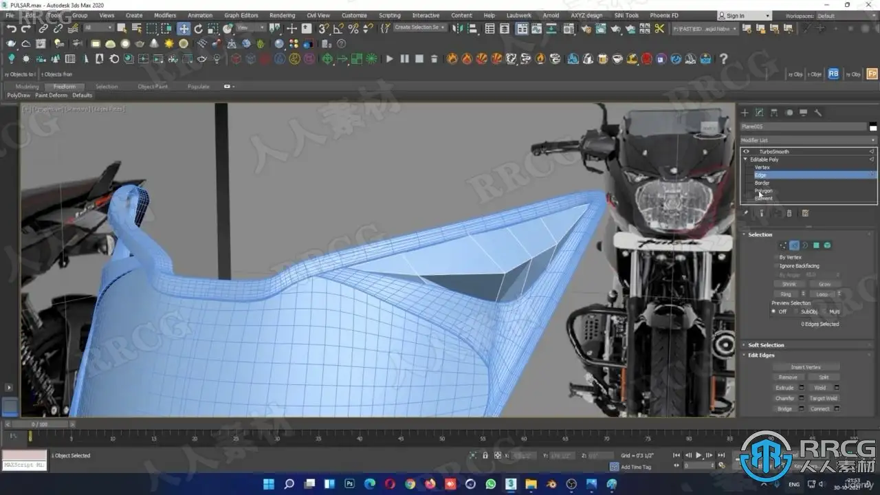
Task: Open Extrude settings box
Action: (x=800, y=388)
